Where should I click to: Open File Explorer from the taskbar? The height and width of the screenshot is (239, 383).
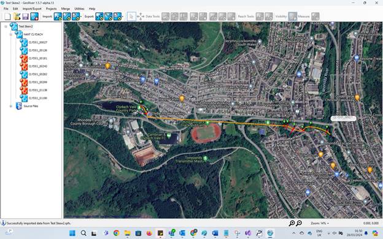pyautogui.click(x=127, y=233)
